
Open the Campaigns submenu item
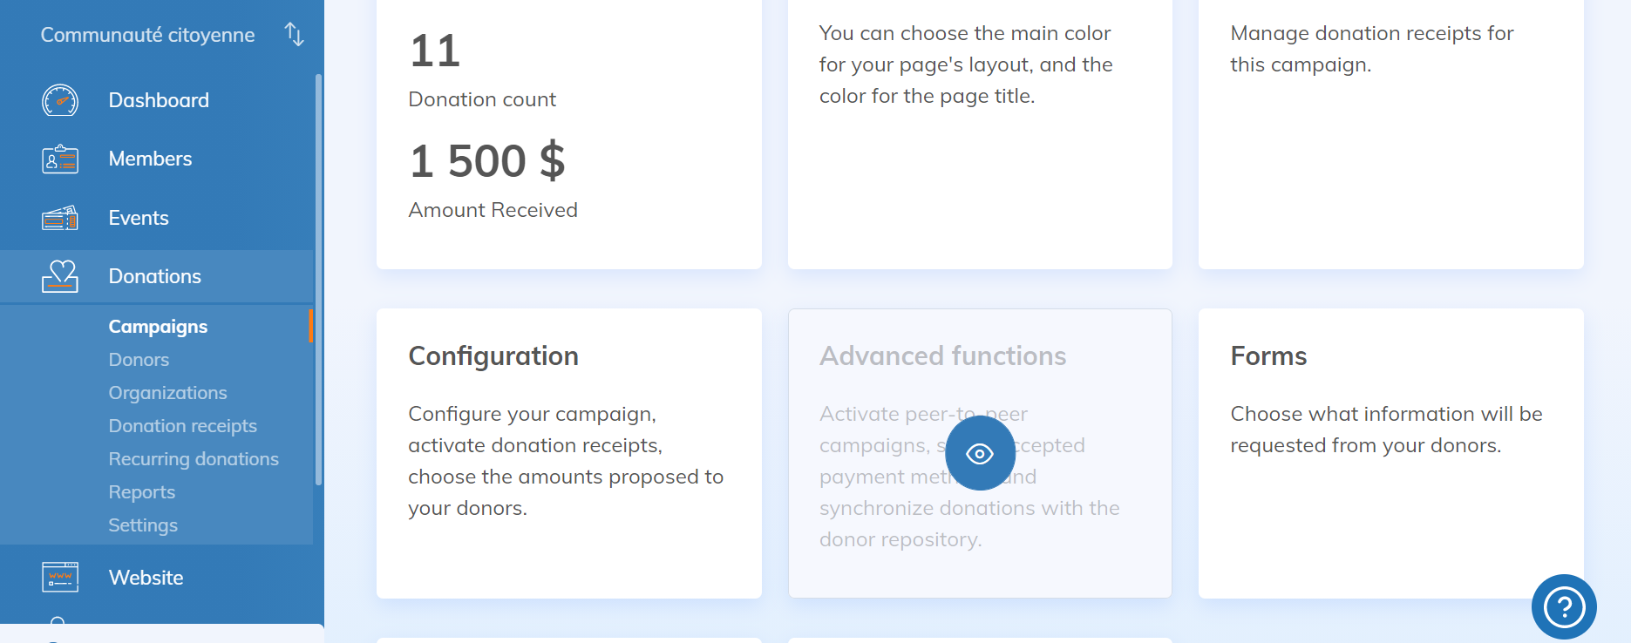point(158,327)
